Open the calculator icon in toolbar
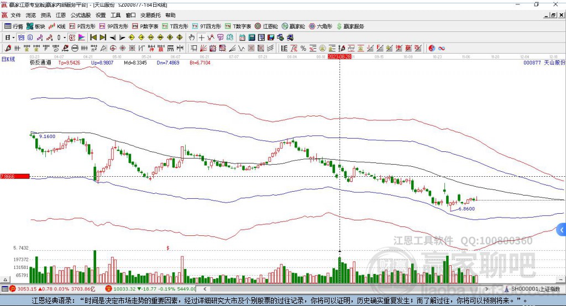566x306 pixels. click(251, 38)
